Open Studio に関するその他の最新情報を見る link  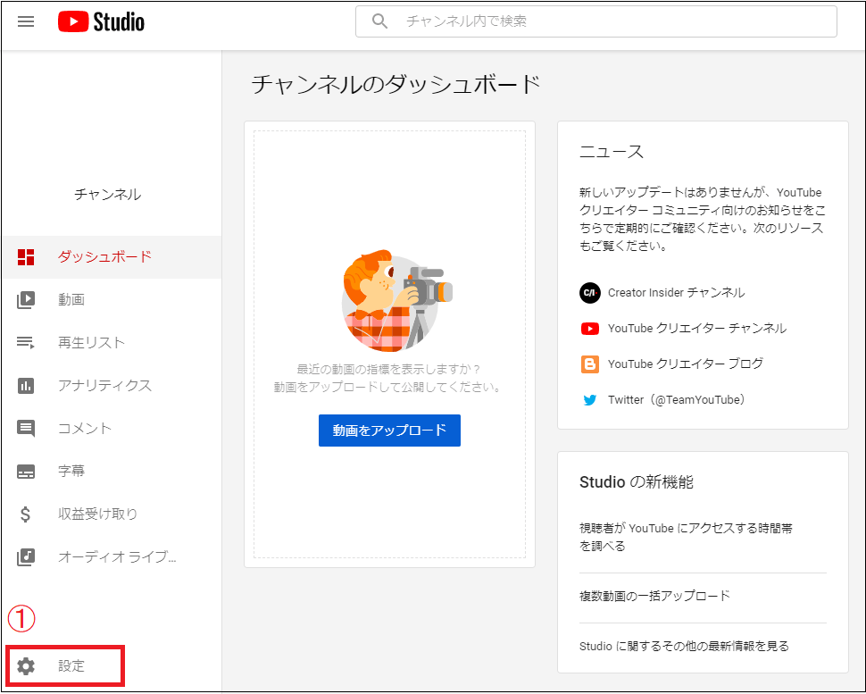684,647
